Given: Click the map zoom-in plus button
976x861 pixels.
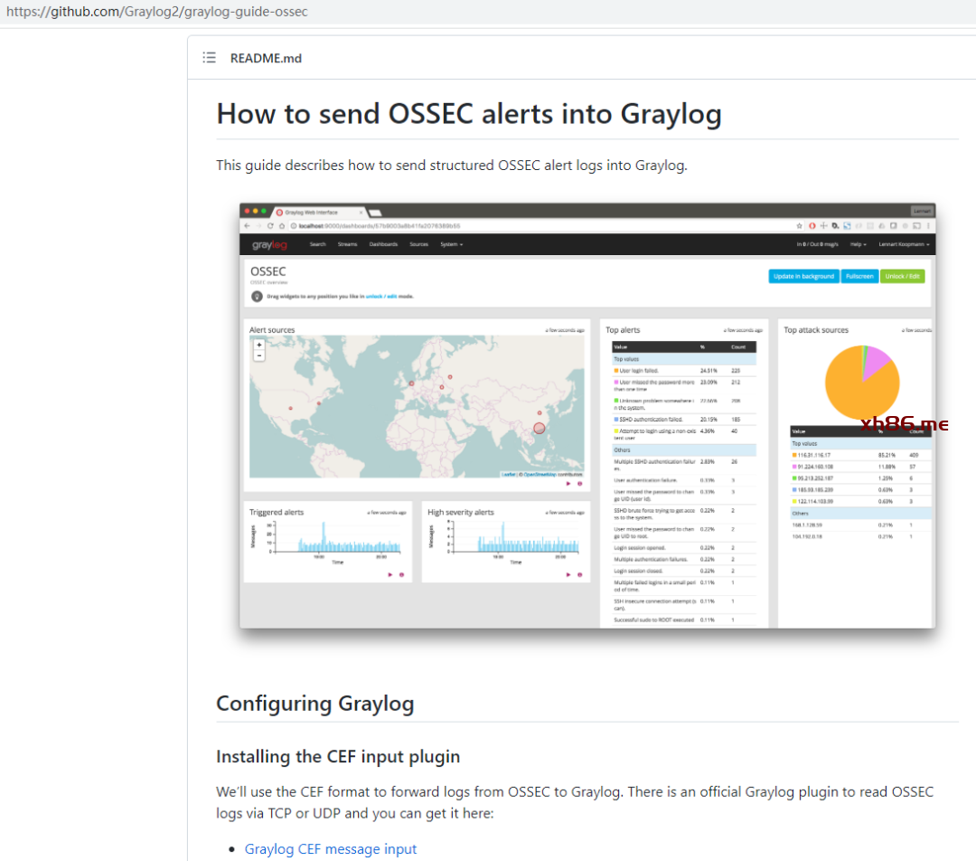Looking at the screenshot, I should (x=259, y=345).
